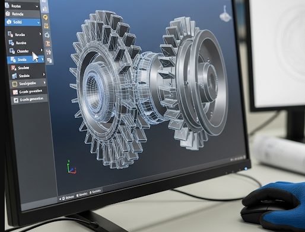Collapse the Solid section using its chevron
The width and height of the screenshot is (305, 232).
[39, 22]
